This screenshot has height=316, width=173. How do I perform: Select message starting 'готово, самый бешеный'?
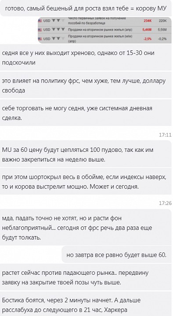86,8
